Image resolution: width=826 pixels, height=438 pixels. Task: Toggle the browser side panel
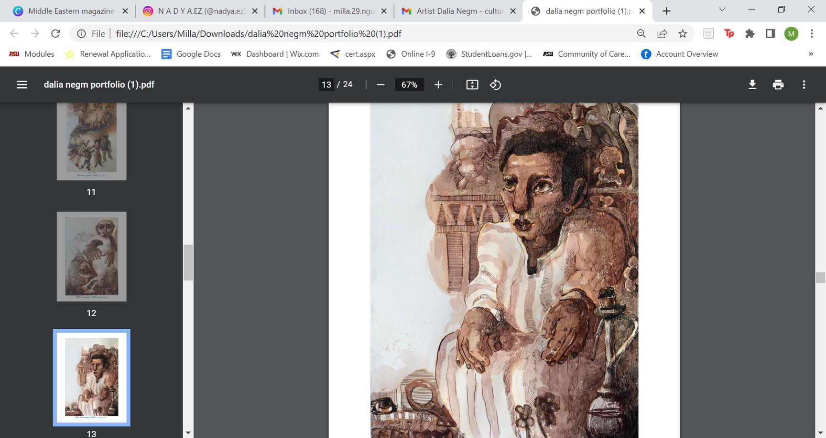[x=771, y=33]
